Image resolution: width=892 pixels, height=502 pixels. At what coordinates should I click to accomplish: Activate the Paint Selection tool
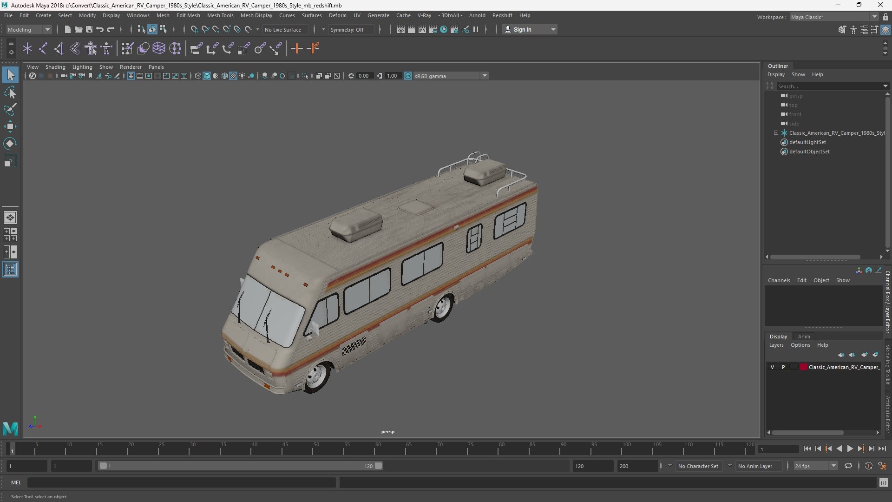(x=10, y=109)
